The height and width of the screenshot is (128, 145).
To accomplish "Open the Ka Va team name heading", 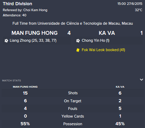I will pyautogui.click(x=107, y=33).
